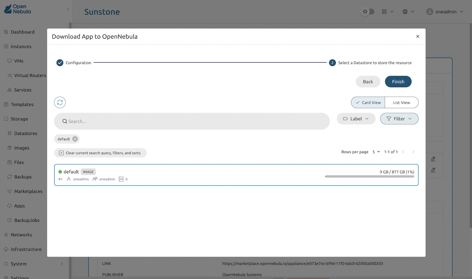Open the Templates section in the sidebar
This screenshot has height=279, width=472.
click(x=6, y=104)
